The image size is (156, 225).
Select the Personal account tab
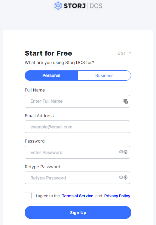click(51, 76)
